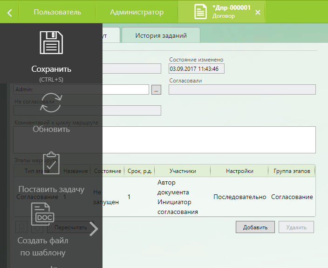
Task: Click the back arrow in top bar
Action: (10, 13)
